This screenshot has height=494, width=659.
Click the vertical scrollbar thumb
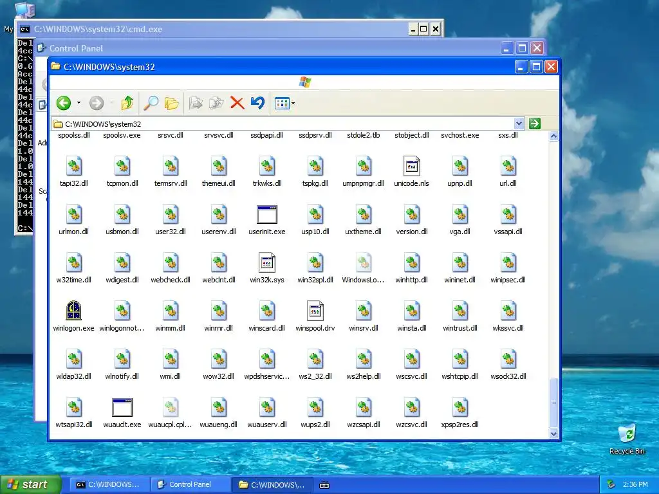point(553,403)
